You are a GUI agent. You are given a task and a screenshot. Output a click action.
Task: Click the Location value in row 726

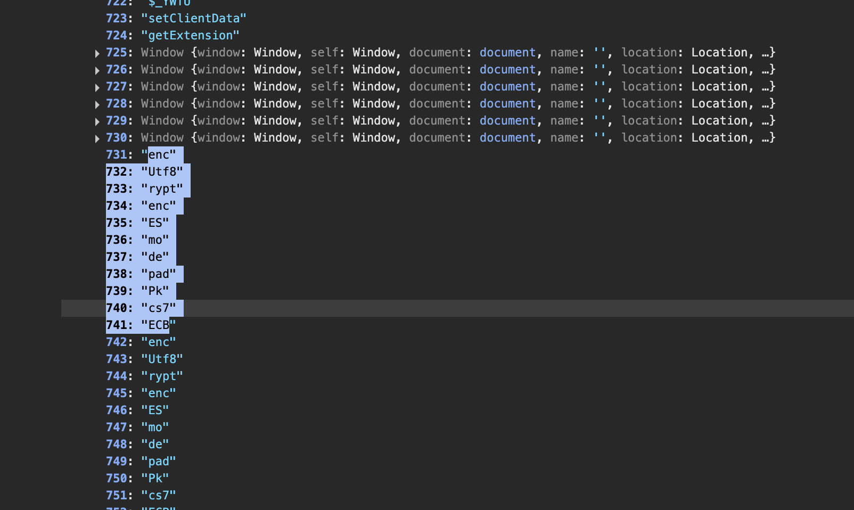[719, 70]
